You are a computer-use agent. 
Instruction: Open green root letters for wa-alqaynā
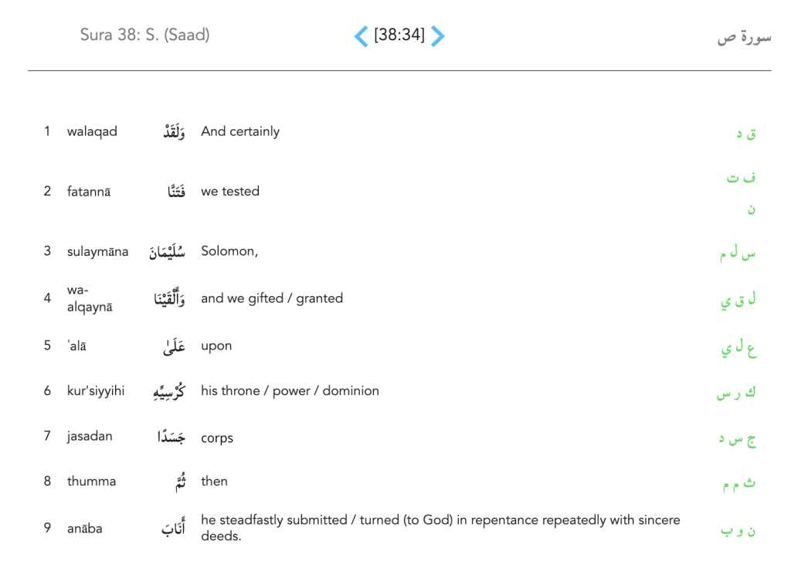[x=738, y=300]
